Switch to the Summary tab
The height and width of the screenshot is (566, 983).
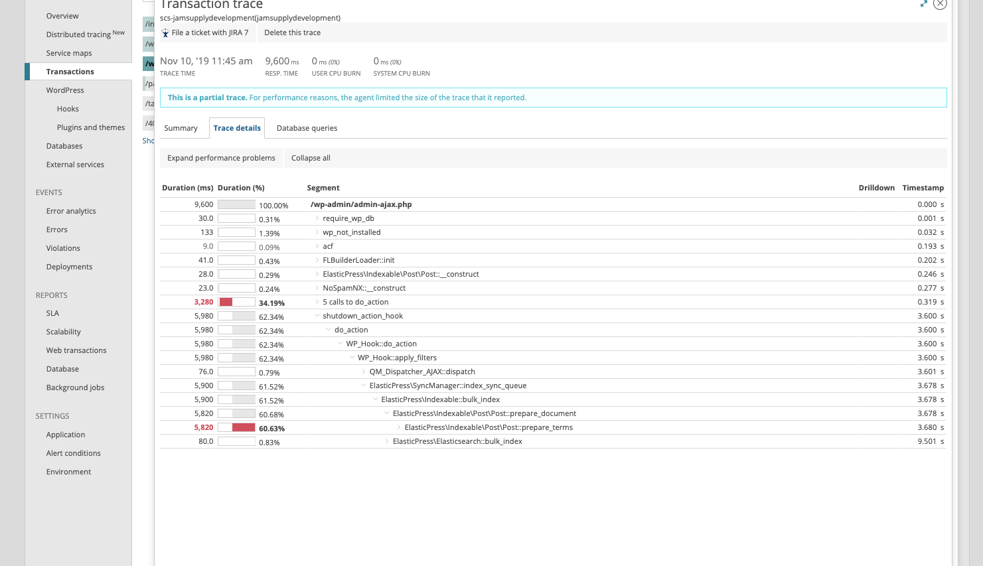[x=180, y=127]
